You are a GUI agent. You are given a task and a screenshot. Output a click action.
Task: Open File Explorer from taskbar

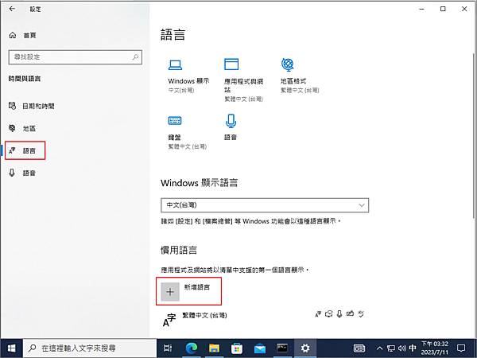pyautogui.click(x=214, y=348)
